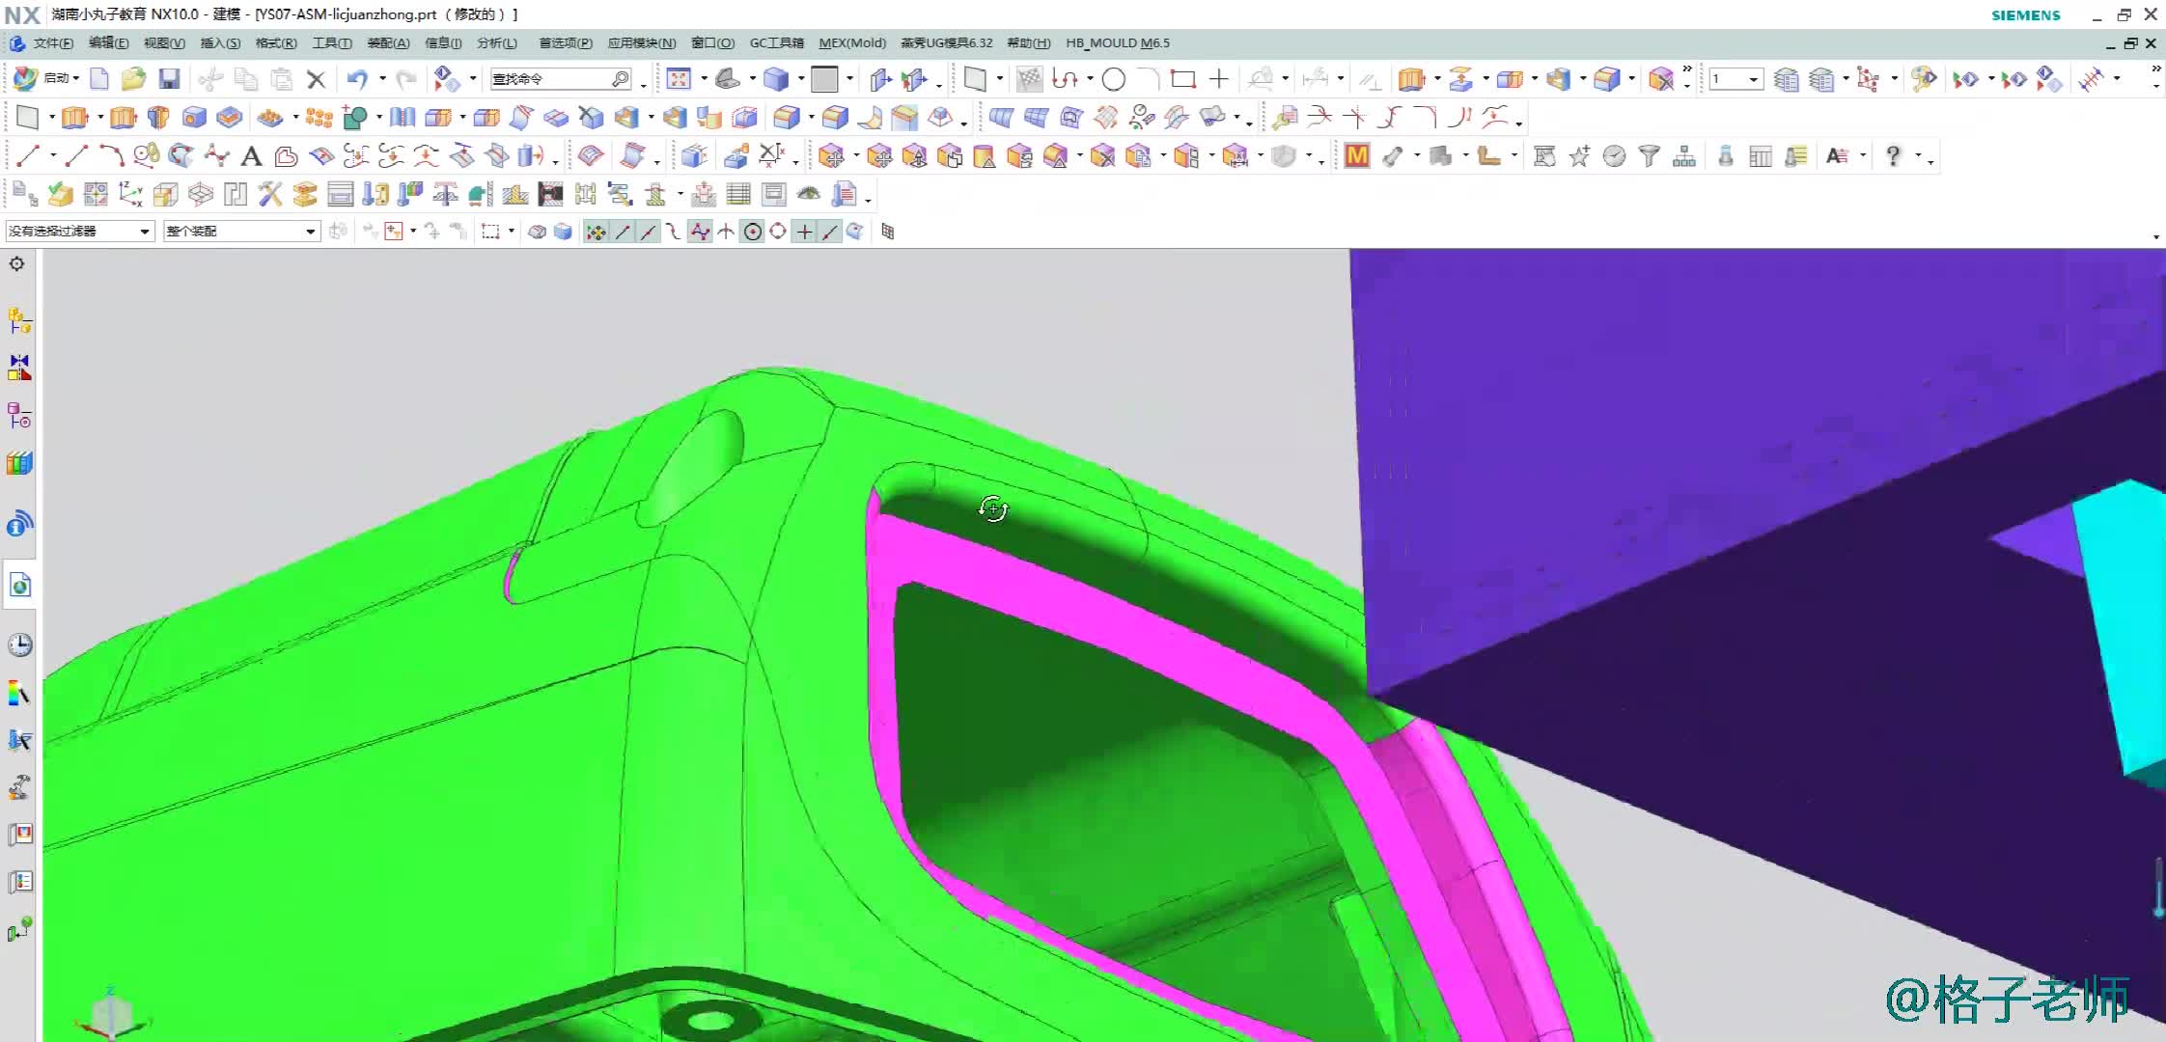Click the Fit view icon
2166x1042 pixels.
click(x=679, y=79)
